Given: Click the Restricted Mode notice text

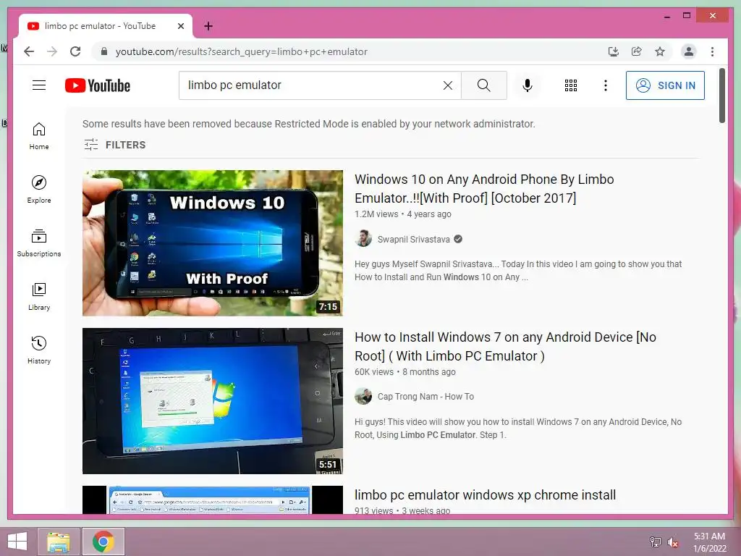Looking at the screenshot, I should click(x=308, y=124).
